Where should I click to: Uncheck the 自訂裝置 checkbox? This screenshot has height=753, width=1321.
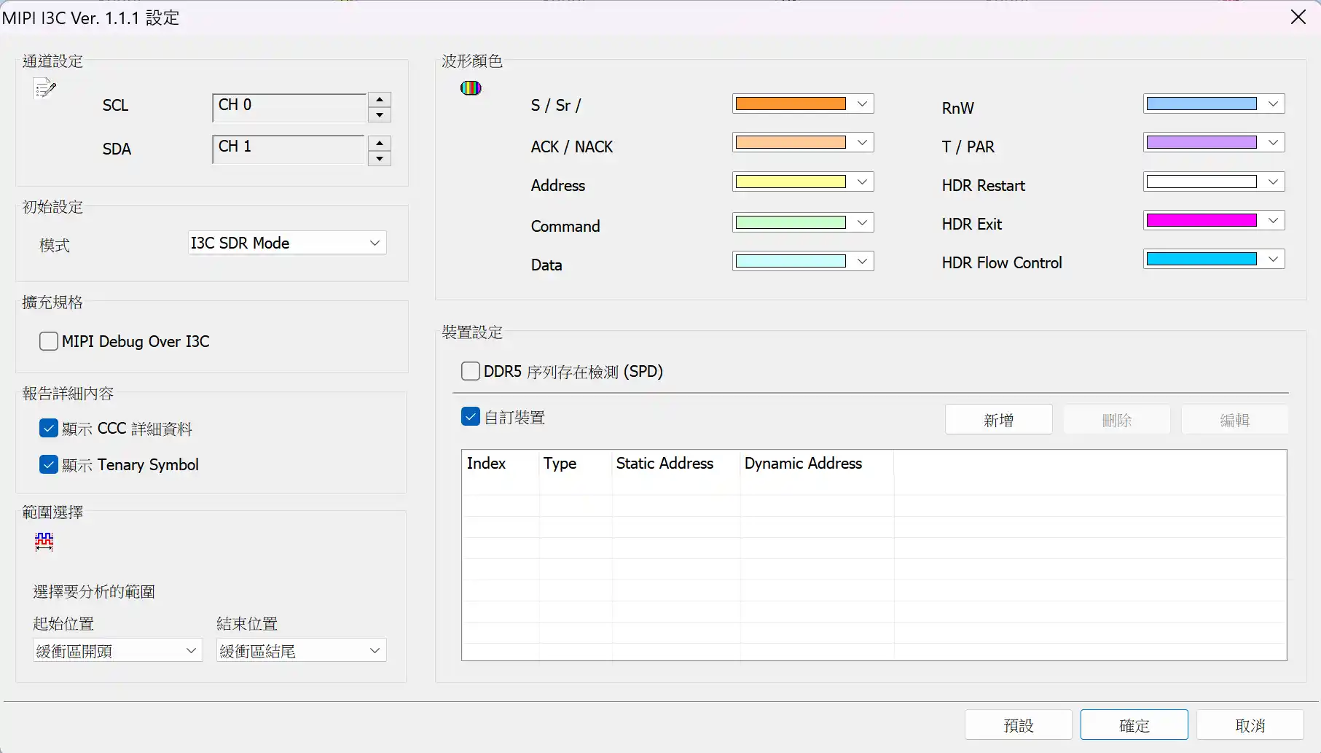tap(471, 417)
